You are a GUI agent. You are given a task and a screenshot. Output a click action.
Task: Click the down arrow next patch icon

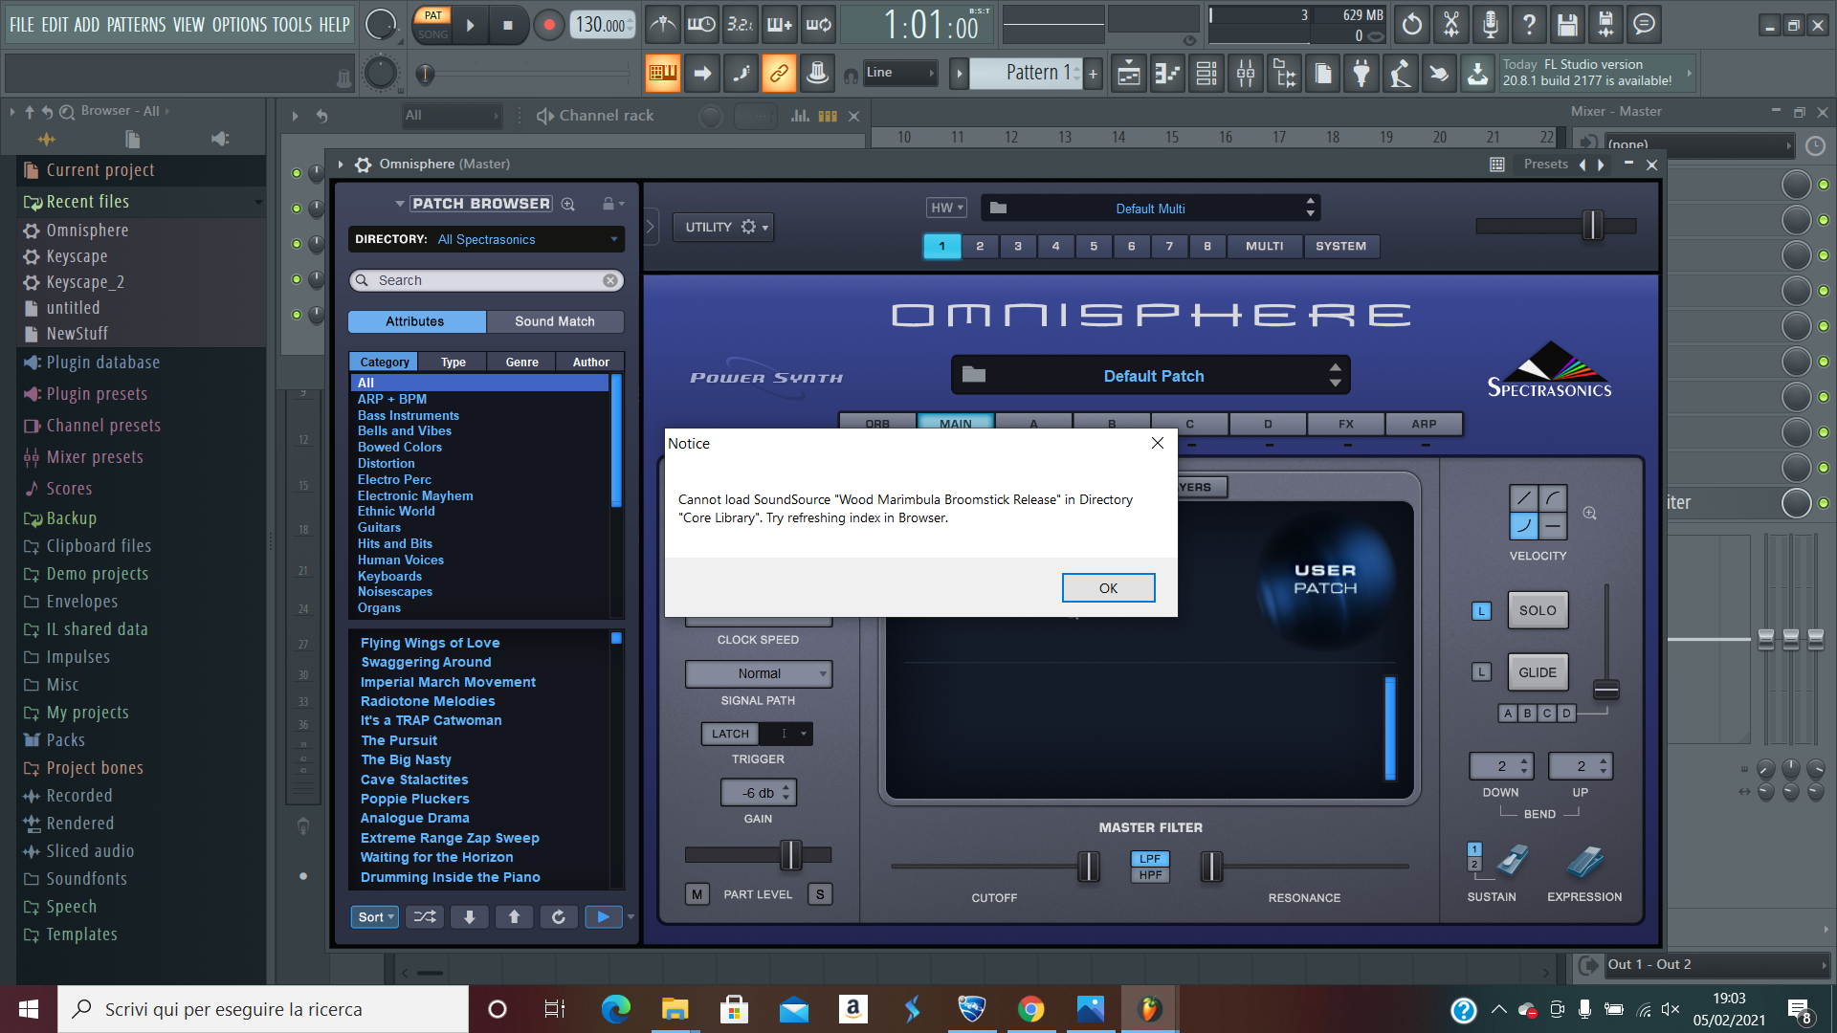point(469,917)
